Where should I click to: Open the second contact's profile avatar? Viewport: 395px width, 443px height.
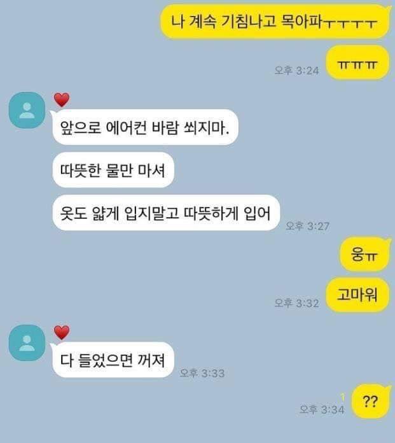pyautogui.click(x=27, y=343)
